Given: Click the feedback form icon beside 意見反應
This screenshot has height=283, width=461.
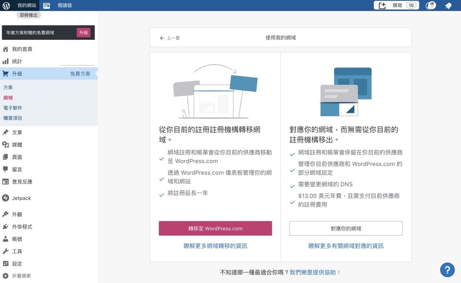Looking at the screenshot, I should click(x=5, y=182).
